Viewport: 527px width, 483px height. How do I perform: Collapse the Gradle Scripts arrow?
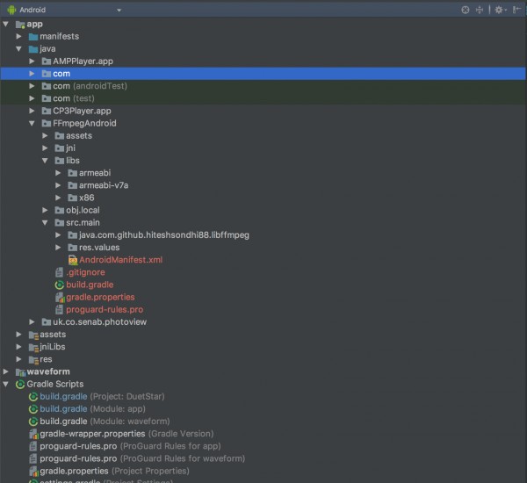[6, 384]
